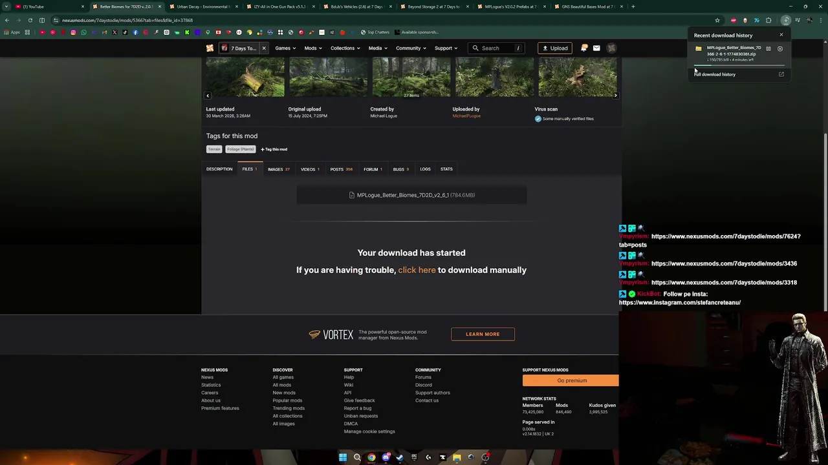
Task: Open the messages envelope icon
Action: coord(596,48)
